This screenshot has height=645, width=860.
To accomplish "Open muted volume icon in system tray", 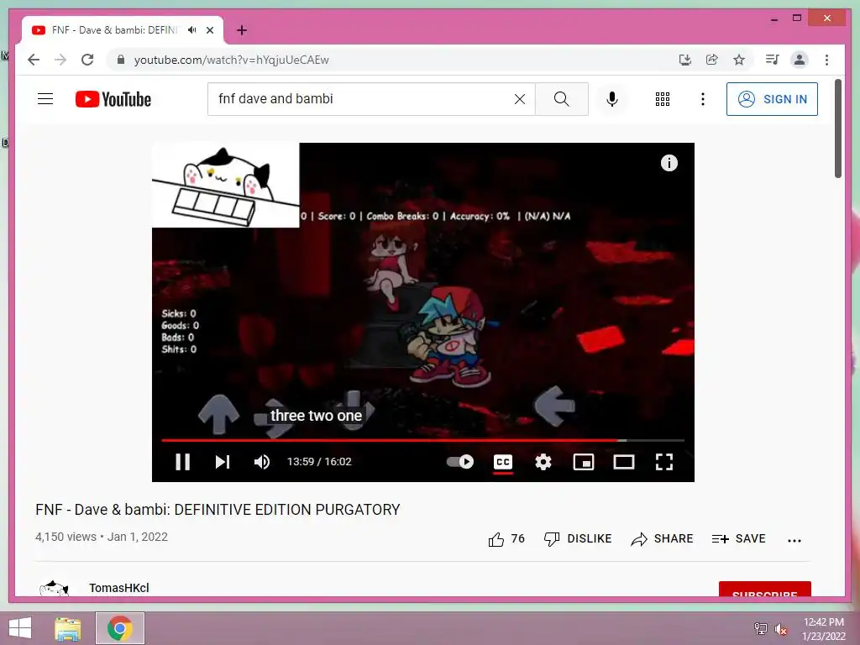I will tap(780, 628).
